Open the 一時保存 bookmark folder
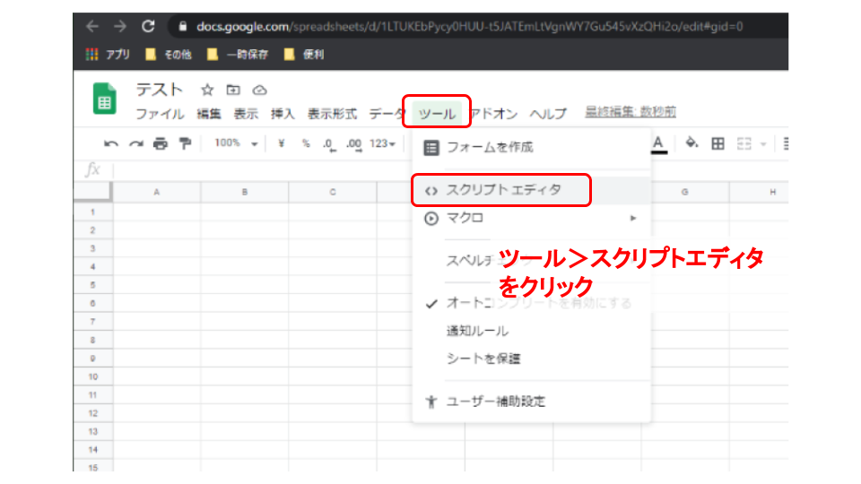 pos(237,55)
